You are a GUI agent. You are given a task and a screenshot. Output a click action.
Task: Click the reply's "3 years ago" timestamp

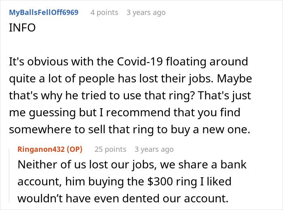pyautogui.click(x=154, y=149)
